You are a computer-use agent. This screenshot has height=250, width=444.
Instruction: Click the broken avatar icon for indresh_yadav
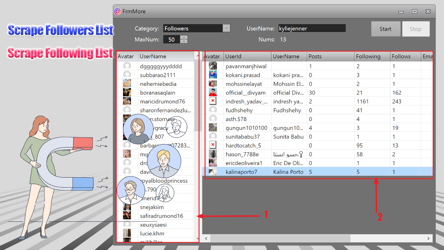click(213, 101)
